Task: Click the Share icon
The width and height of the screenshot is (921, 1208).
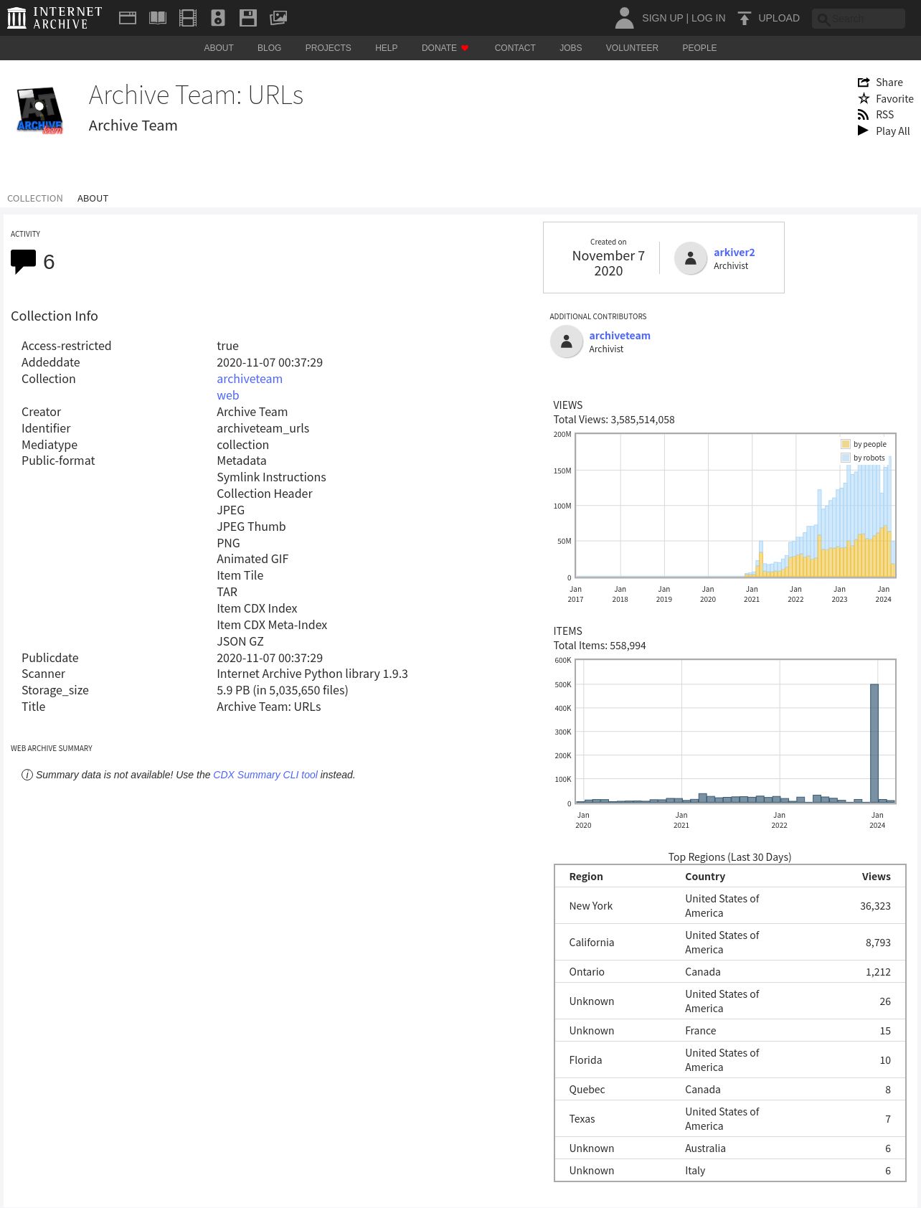Action: 864,82
